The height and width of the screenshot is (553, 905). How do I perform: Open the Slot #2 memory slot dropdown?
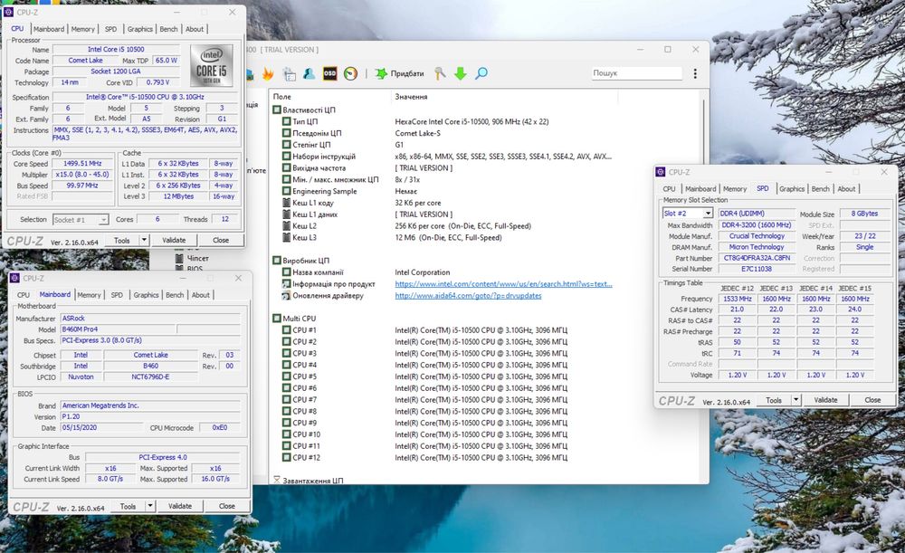pyautogui.click(x=688, y=214)
